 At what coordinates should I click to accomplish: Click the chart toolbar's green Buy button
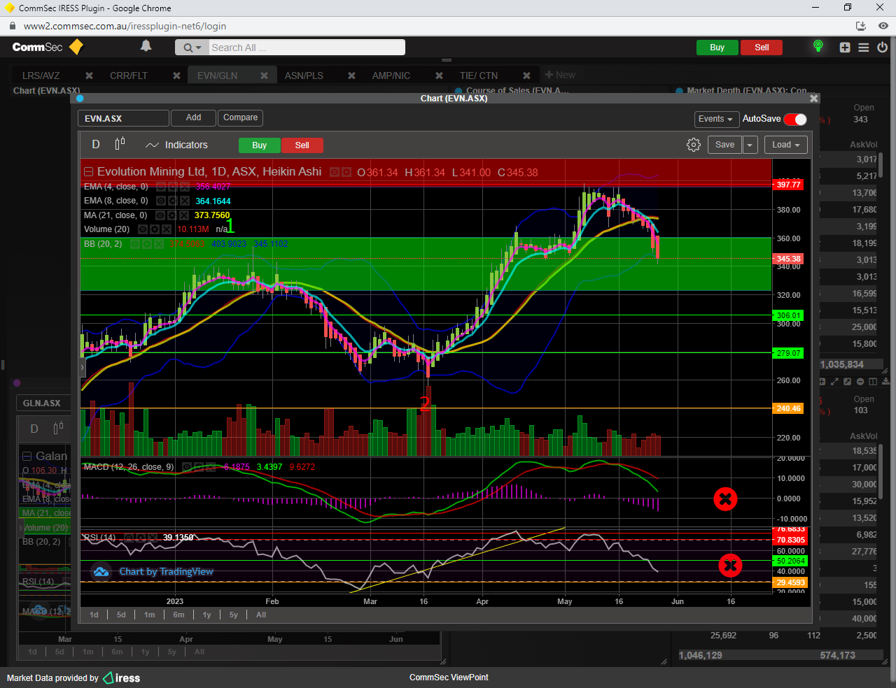point(259,145)
